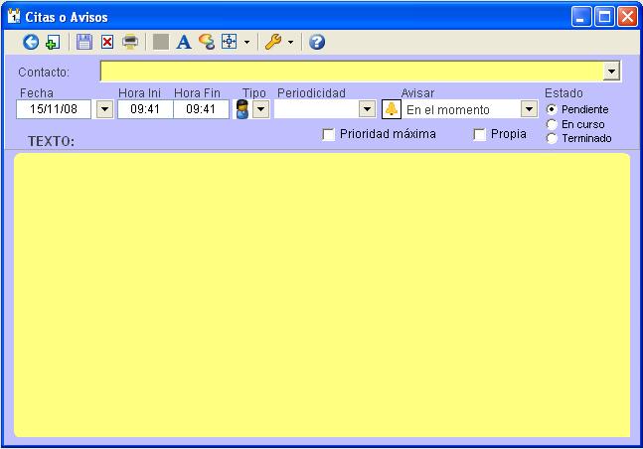This screenshot has height=449, width=643.
Task: Click the Hora Ini time field
Action: pyautogui.click(x=145, y=109)
